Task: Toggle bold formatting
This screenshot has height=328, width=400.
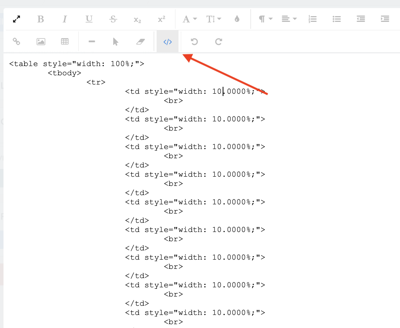Action: 41,19
